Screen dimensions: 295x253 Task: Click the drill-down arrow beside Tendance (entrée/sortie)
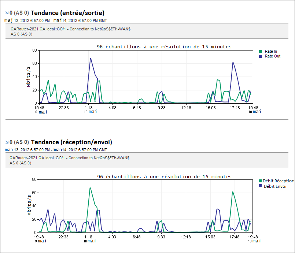tap(7, 12)
